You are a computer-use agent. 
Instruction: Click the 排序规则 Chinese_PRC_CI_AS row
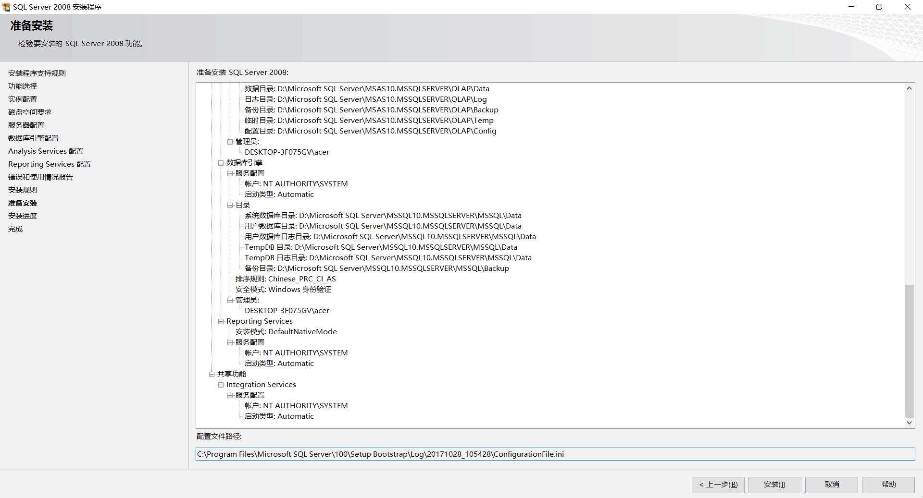tap(286, 279)
